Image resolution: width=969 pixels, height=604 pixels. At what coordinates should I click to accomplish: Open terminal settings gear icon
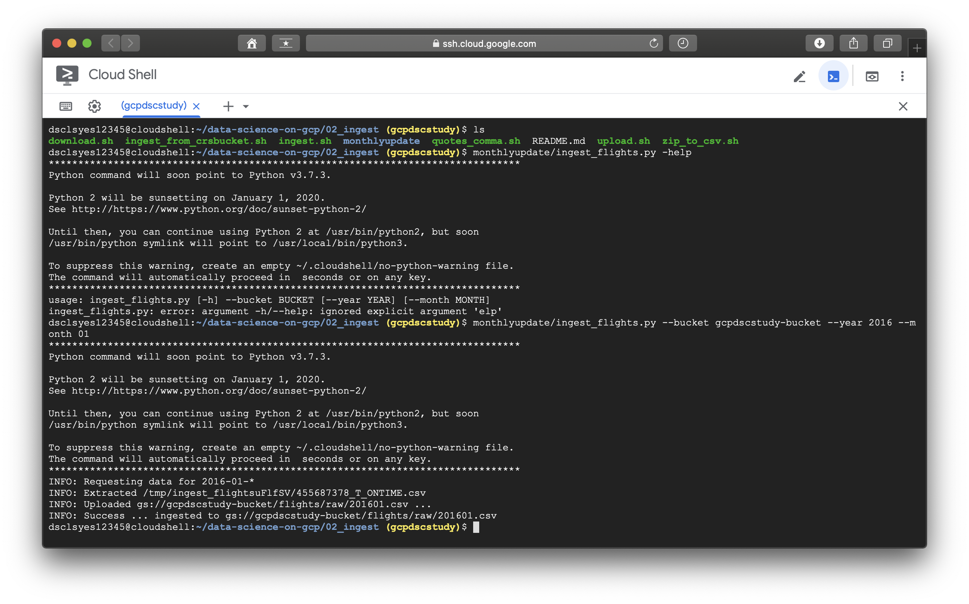click(x=95, y=106)
